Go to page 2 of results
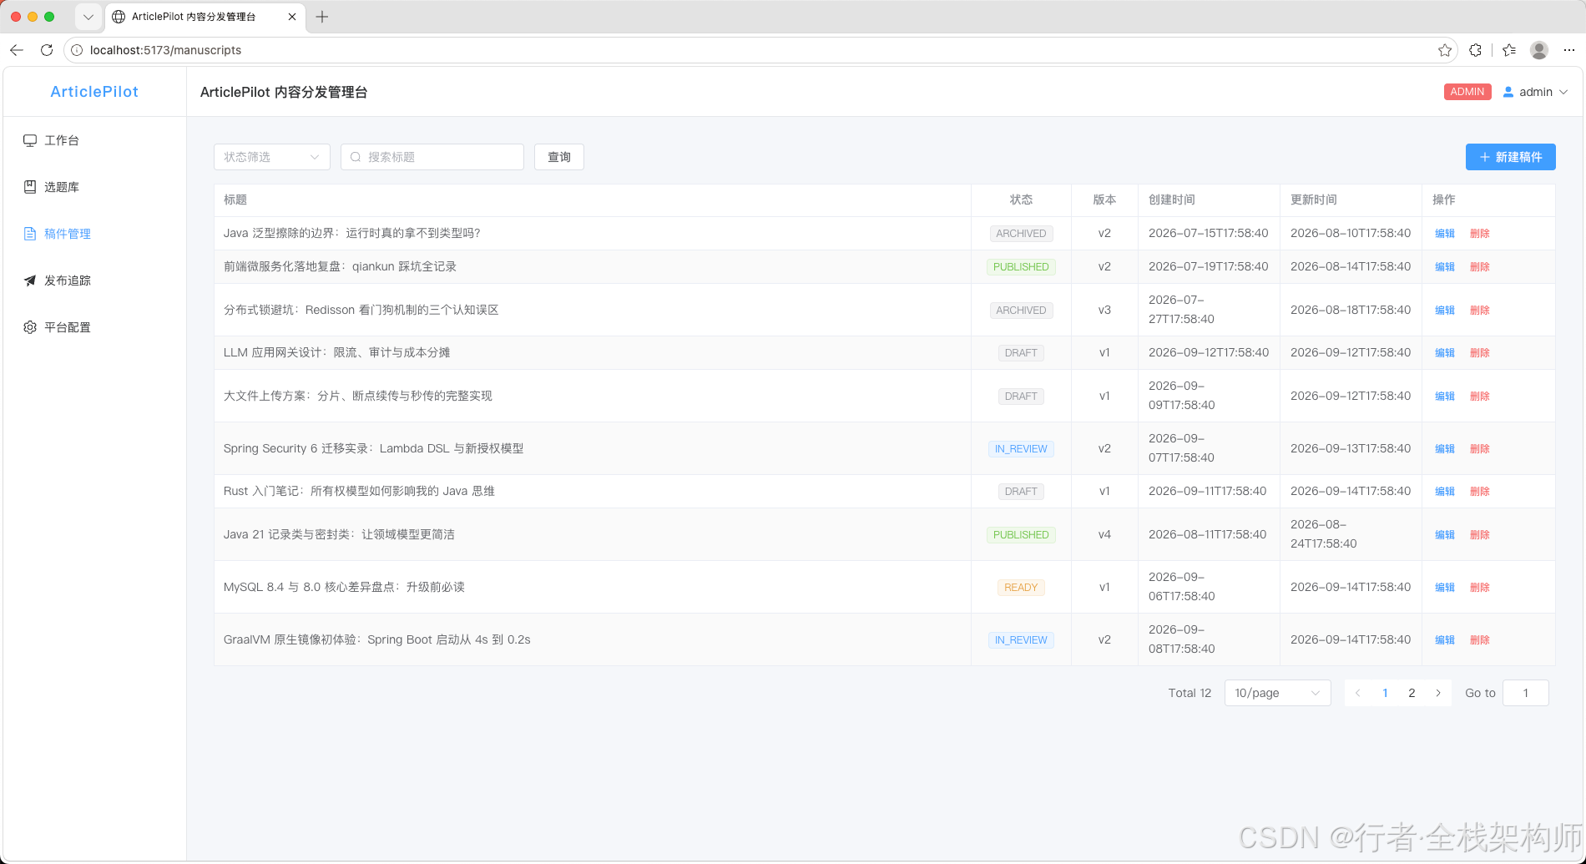Image resolution: width=1586 pixels, height=864 pixels. point(1412,693)
